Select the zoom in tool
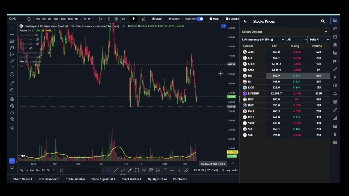 (x=12, y=90)
